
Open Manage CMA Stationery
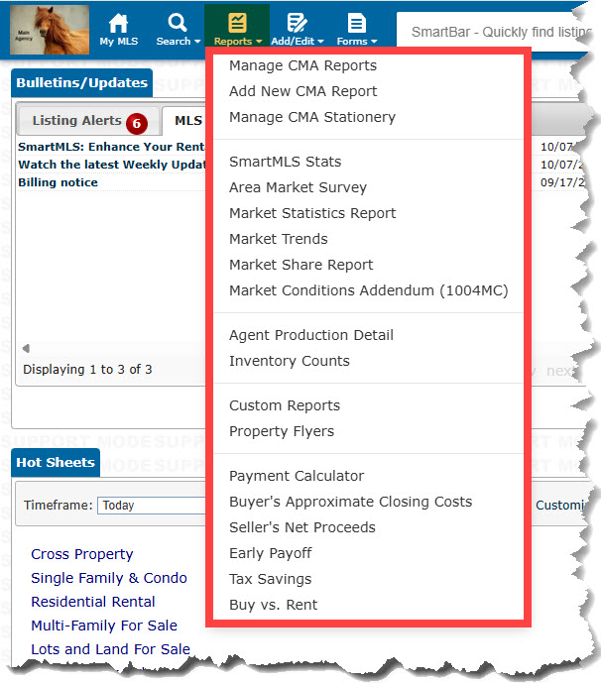coord(312,117)
